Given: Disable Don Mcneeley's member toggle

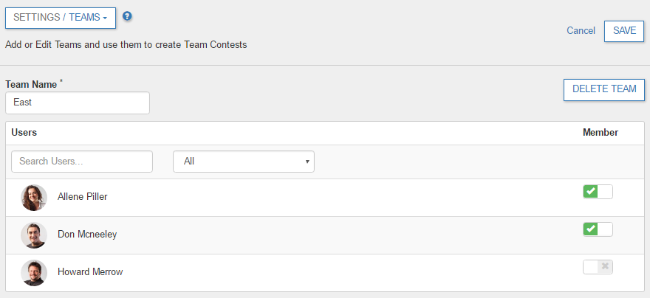Looking at the screenshot, I should coord(598,229).
